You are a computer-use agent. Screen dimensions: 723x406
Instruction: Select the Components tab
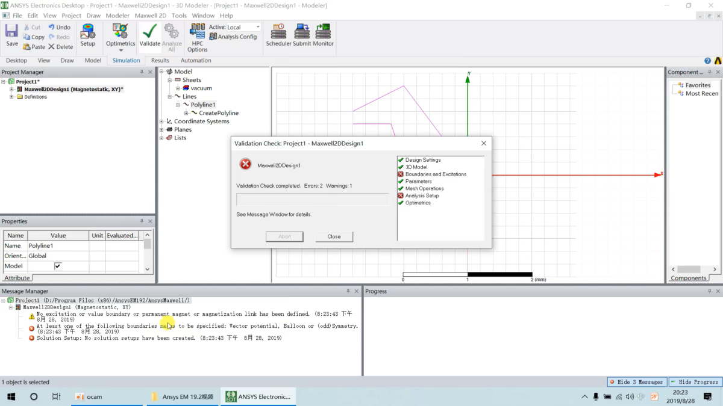[689, 278]
